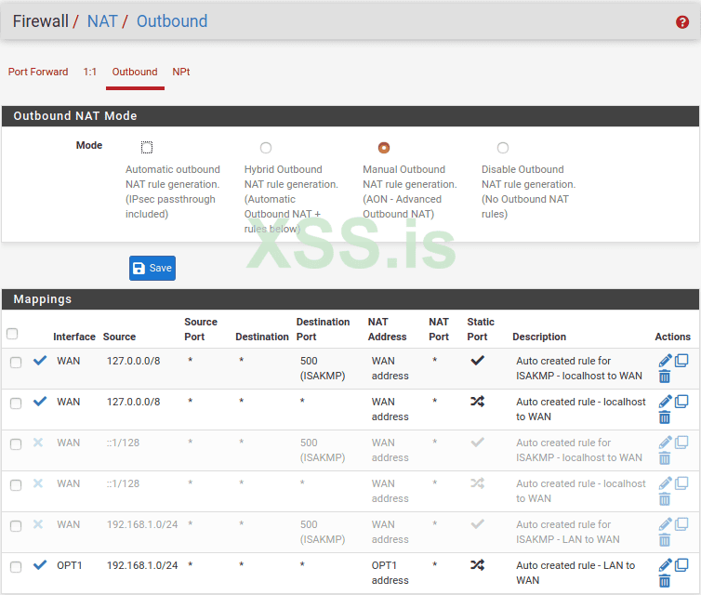Follow the Outbound breadcrumb link

coord(172,21)
